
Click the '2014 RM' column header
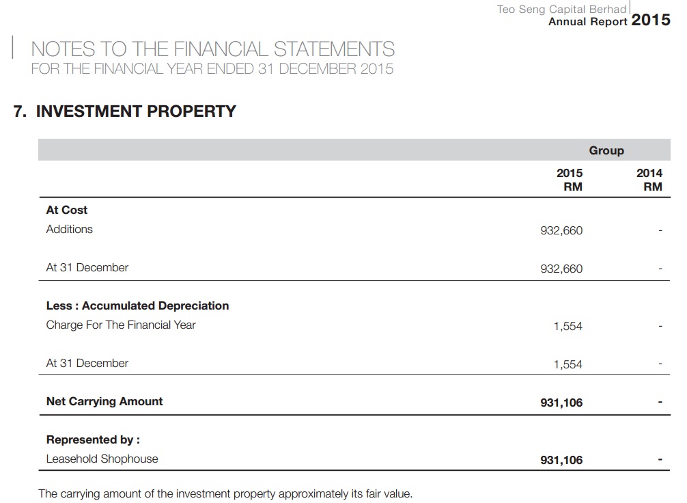pos(649,180)
